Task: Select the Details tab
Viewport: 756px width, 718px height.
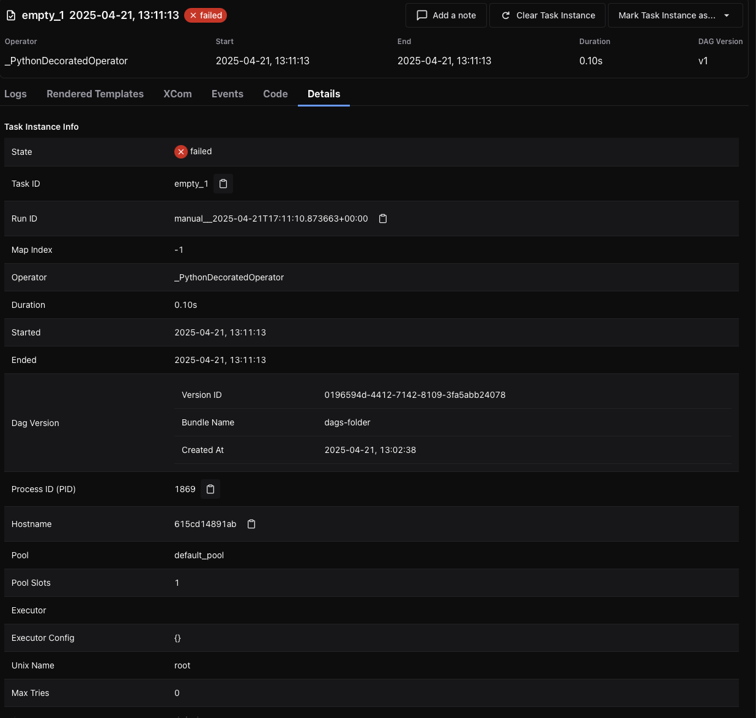Action: tap(324, 94)
